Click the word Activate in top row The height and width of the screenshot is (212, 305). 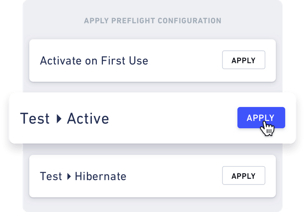click(59, 61)
